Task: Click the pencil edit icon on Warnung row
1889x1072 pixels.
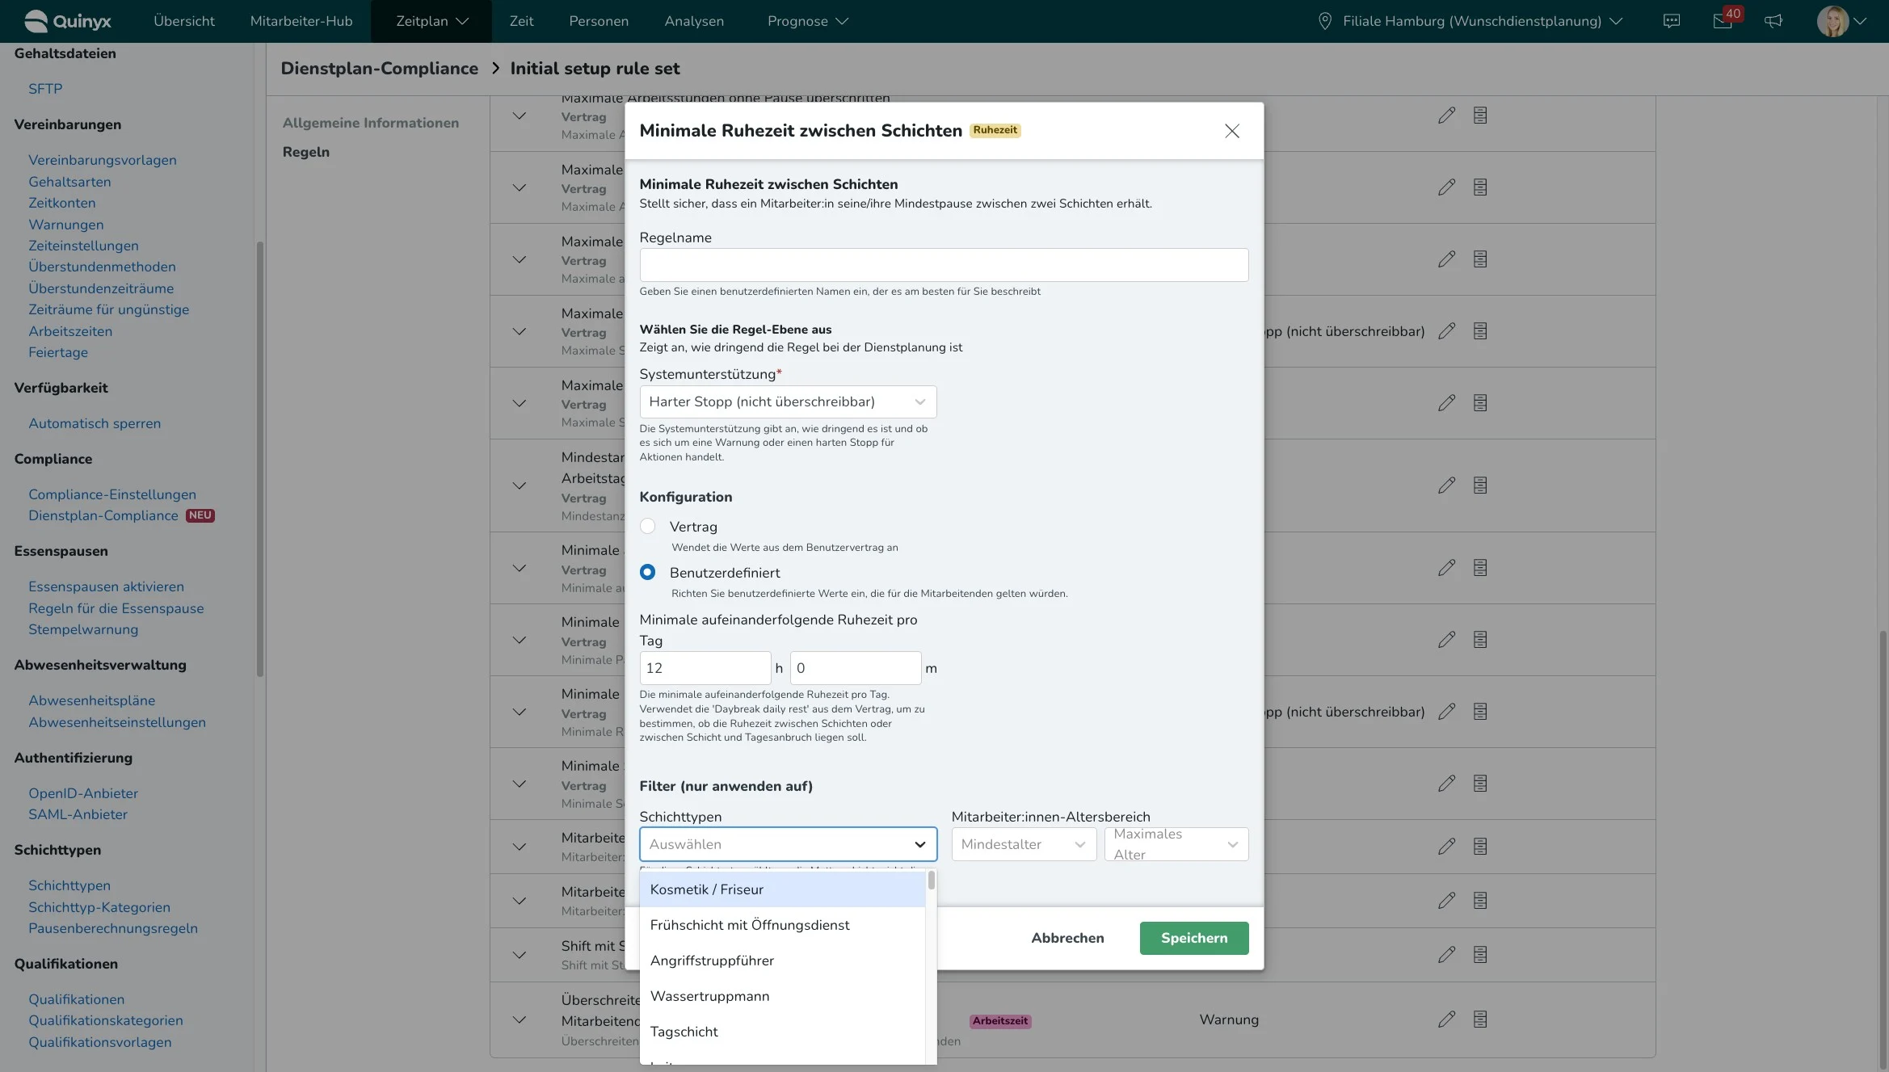Action: pos(1446,1019)
